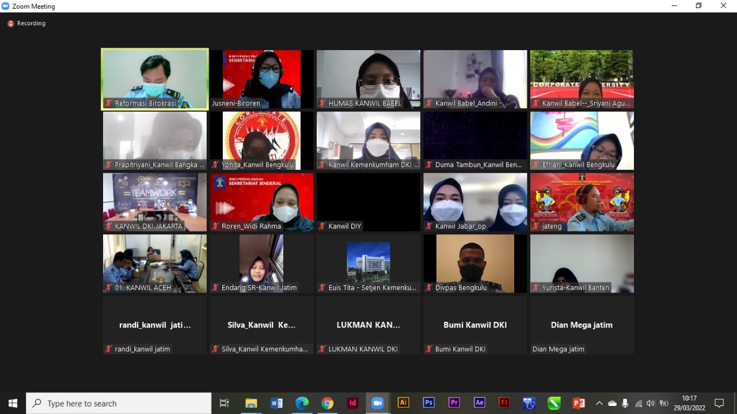Open Adobe InDesign from the taskbar
This screenshot has width=737, height=414.
[352, 403]
